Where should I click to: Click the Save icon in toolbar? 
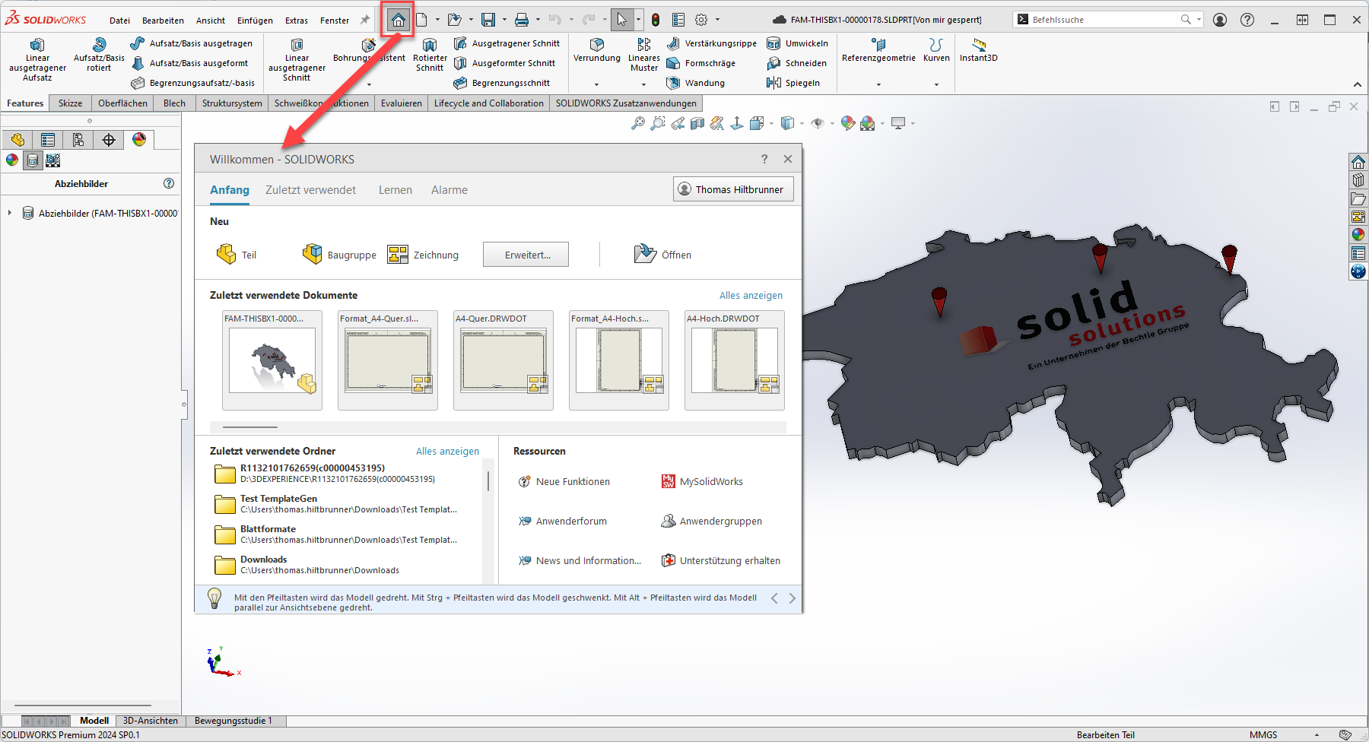click(488, 20)
